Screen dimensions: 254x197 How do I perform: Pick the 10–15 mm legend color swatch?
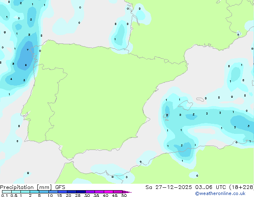click(53, 192)
